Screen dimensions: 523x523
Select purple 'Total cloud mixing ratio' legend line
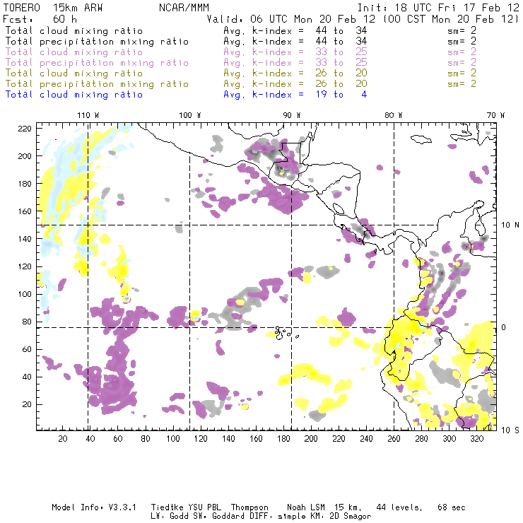click(74, 52)
